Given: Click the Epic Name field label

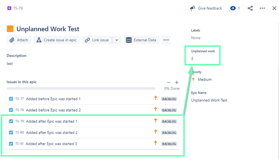Looking at the screenshot, I should [x=199, y=93].
